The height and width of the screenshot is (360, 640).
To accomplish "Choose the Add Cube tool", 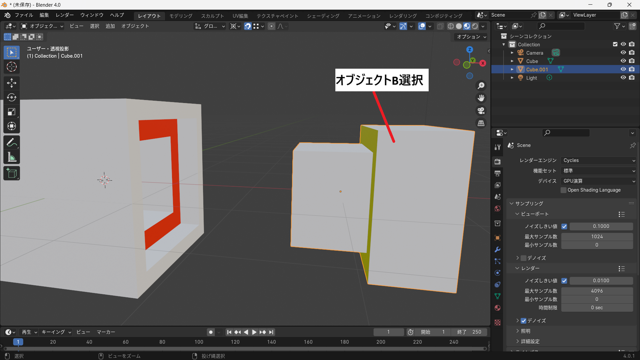I will point(12,173).
